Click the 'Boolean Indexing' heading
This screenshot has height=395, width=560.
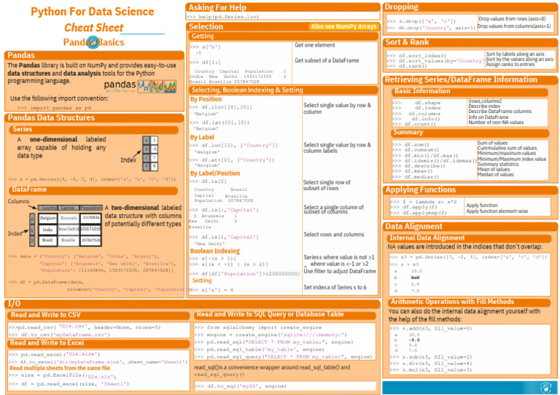tap(214, 251)
